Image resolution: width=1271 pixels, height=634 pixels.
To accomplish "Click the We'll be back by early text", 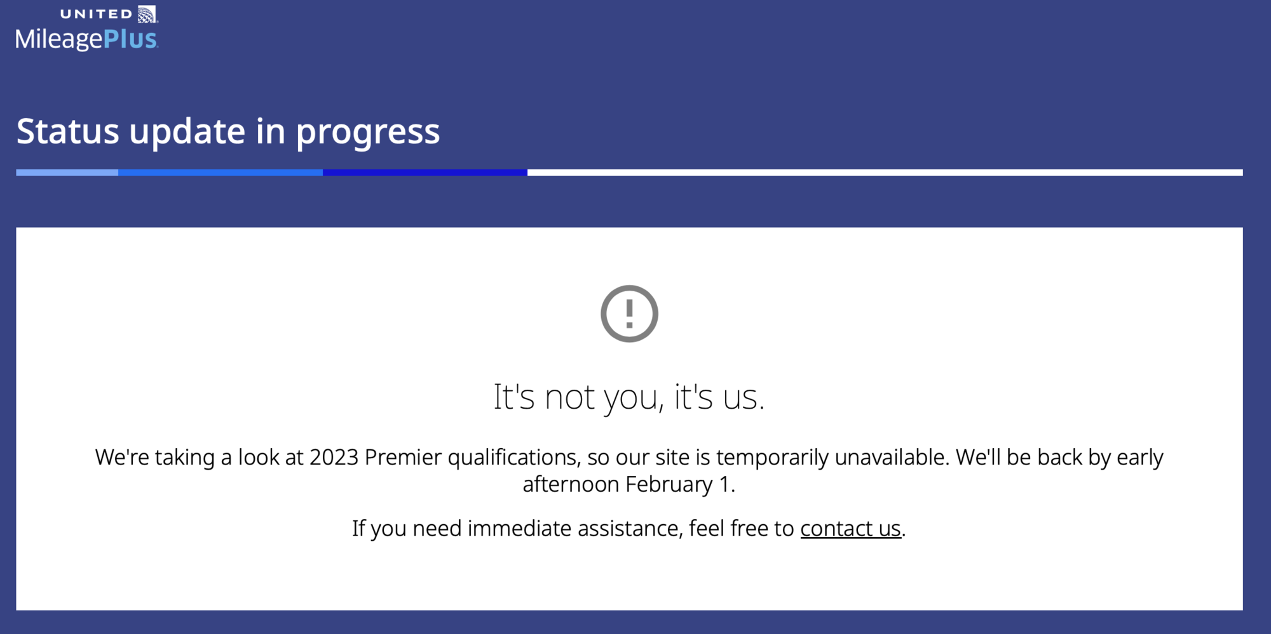I will coord(1059,458).
